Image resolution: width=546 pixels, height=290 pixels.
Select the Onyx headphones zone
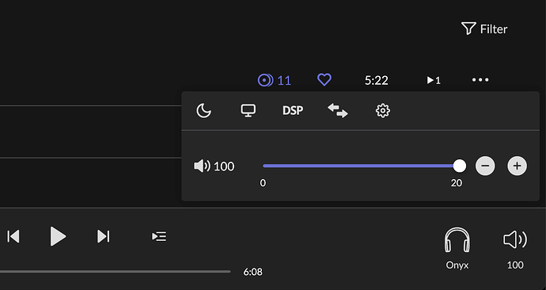coord(457,249)
